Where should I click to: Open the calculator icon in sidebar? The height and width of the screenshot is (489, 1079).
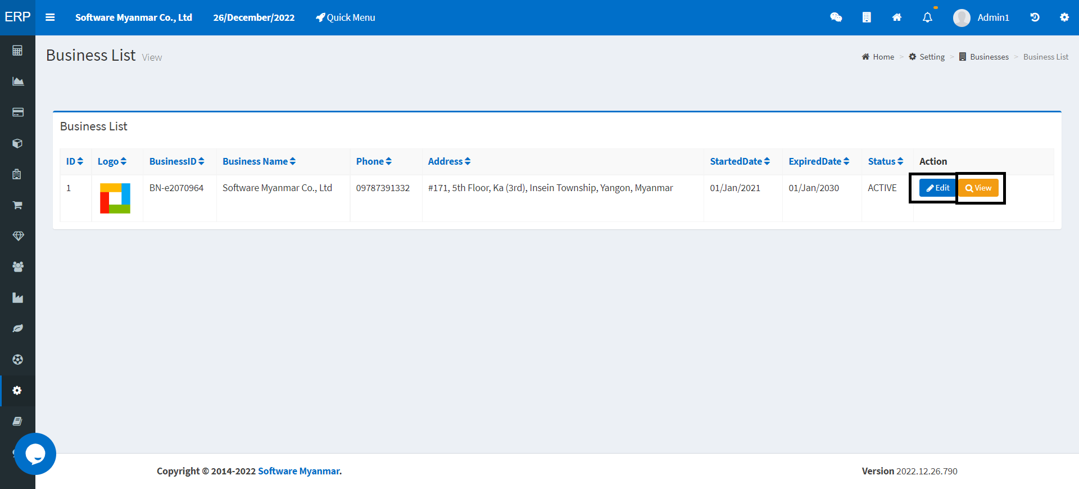pyautogui.click(x=17, y=51)
